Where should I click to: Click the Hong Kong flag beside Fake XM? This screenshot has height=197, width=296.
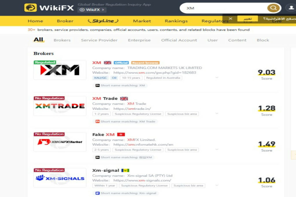pyautogui.click(x=121, y=134)
